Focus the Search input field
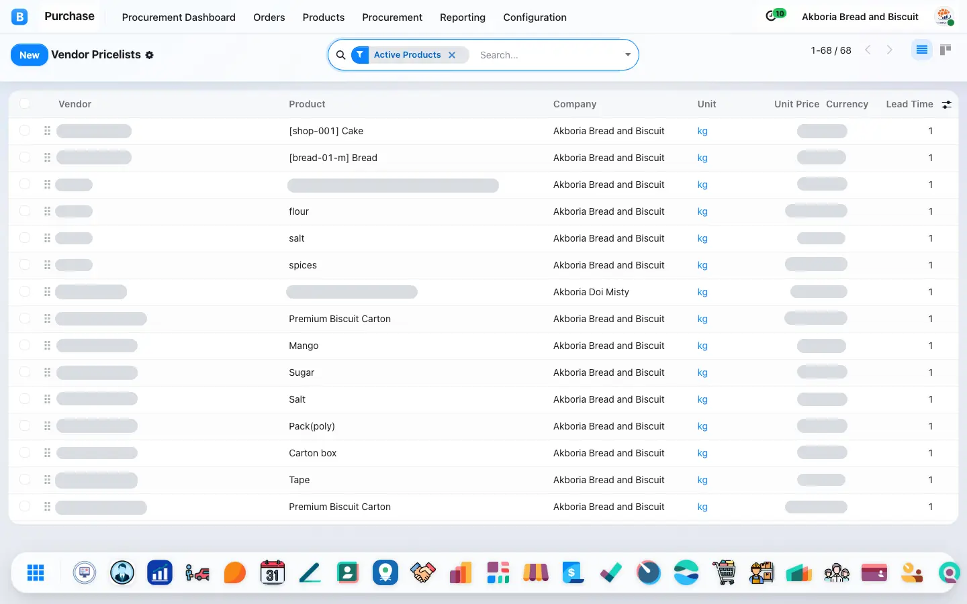Image resolution: width=967 pixels, height=604 pixels. coord(548,55)
